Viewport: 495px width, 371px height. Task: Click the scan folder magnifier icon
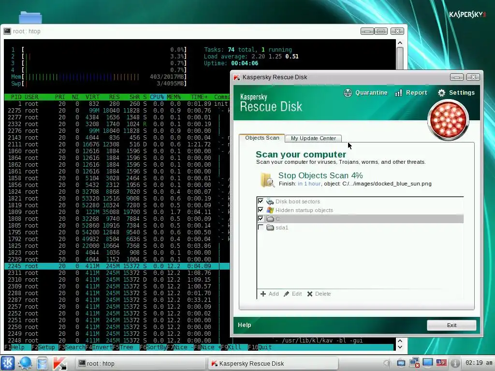[x=267, y=180]
